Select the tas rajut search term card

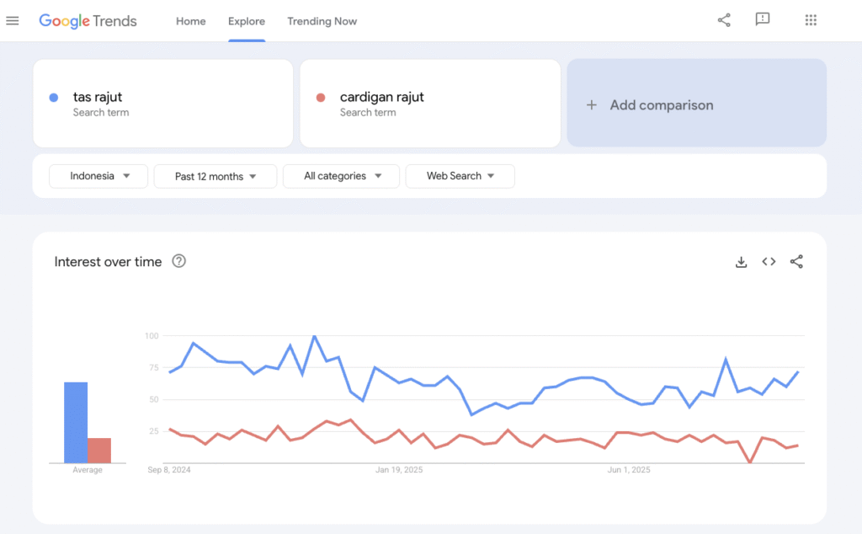(x=163, y=103)
